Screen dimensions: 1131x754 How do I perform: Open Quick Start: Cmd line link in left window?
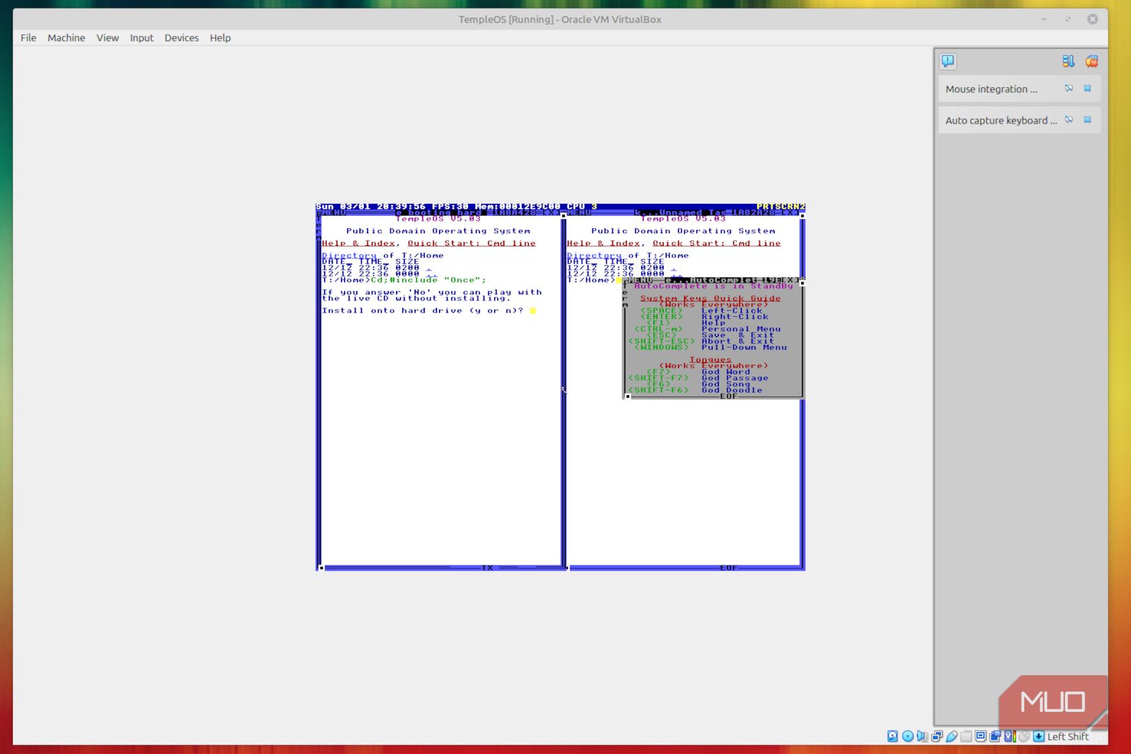pyautogui.click(x=472, y=243)
